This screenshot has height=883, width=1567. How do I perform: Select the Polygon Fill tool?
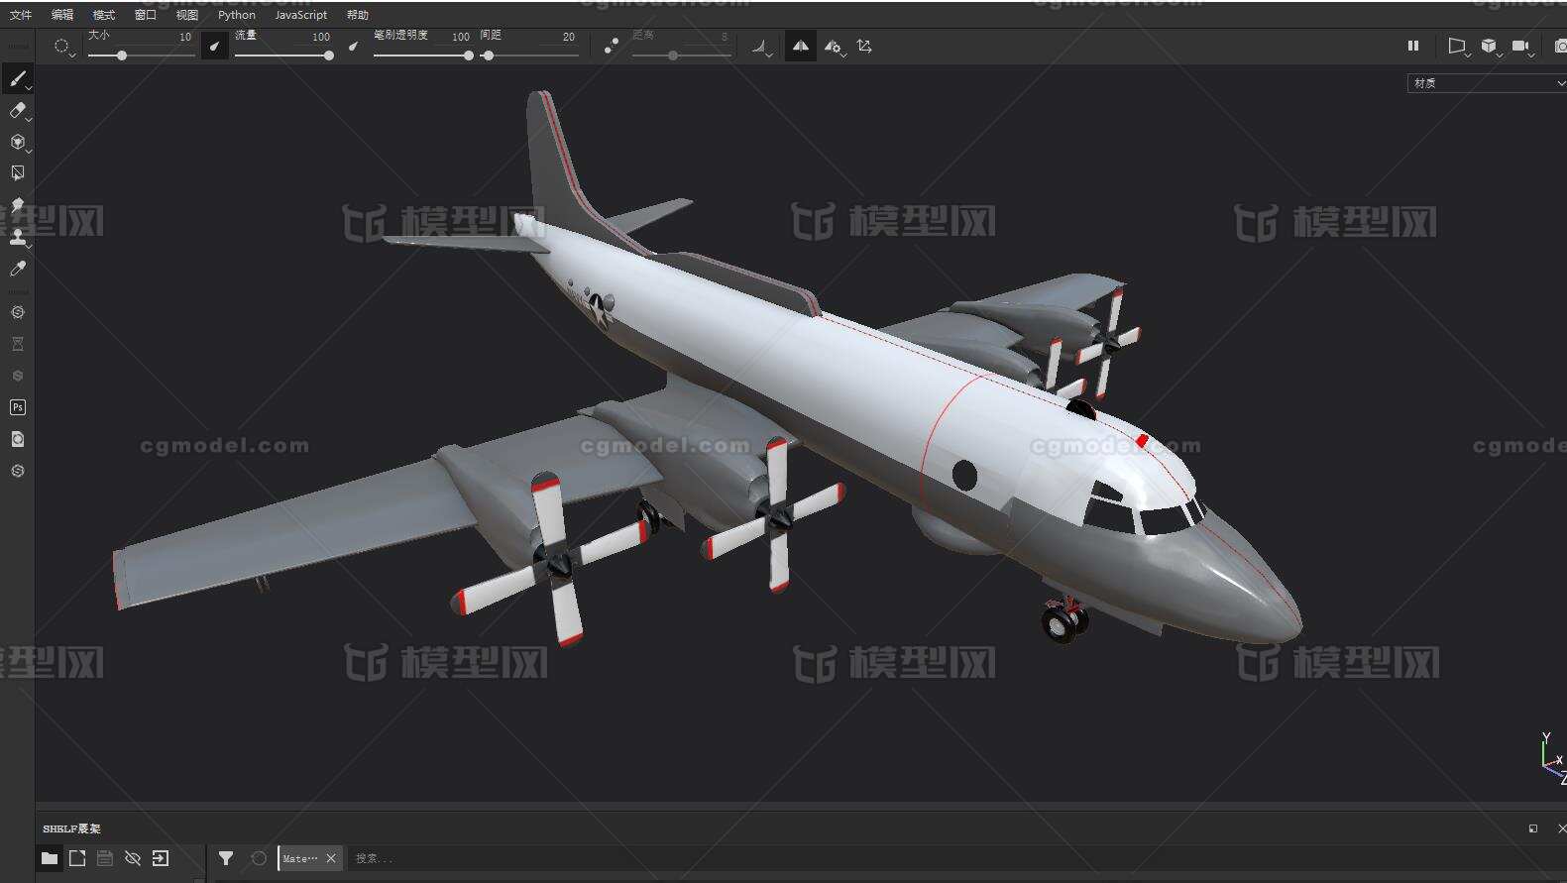coord(17,173)
